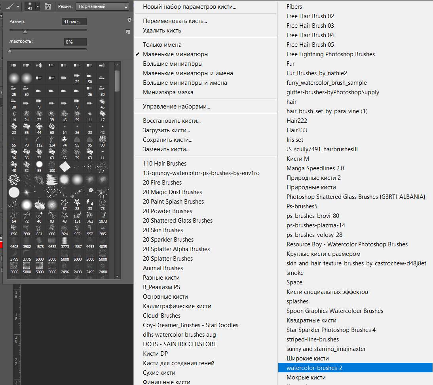Click the new preset icon below gear
Screen dimensions: 433x385
click(127, 32)
